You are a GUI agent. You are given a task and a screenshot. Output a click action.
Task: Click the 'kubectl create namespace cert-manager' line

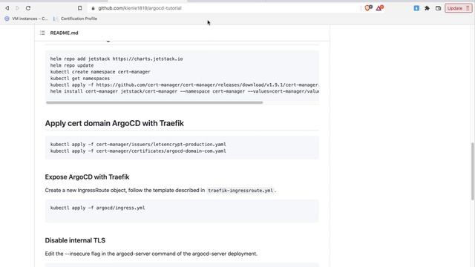coord(100,72)
